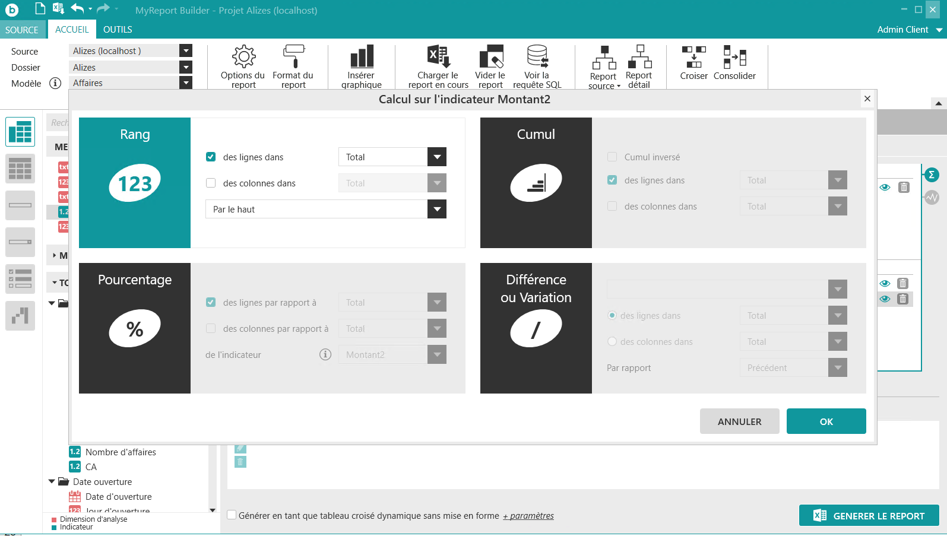Uncheck Rang 'des lignes dans' checkbox

click(211, 157)
